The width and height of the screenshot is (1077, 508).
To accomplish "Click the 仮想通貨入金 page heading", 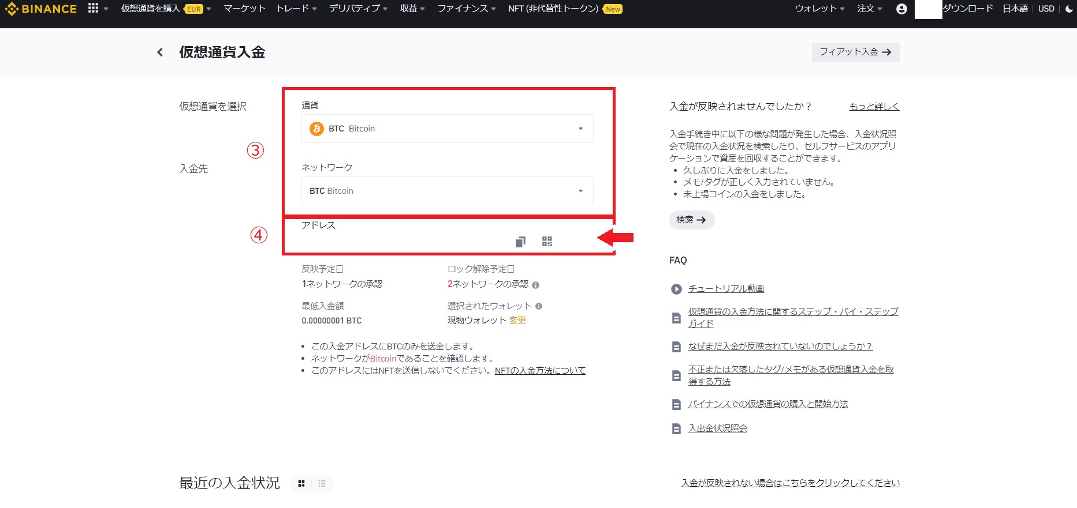I will coord(222,52).
